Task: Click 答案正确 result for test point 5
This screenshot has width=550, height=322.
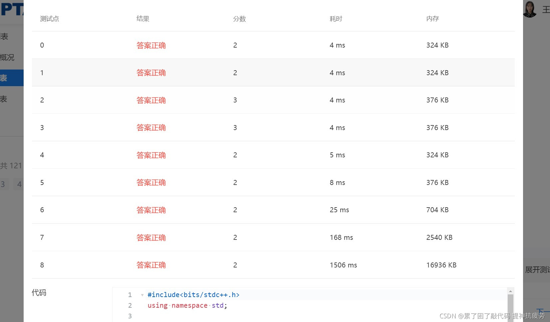Action: pyautogui.click(x=151, y=182)
